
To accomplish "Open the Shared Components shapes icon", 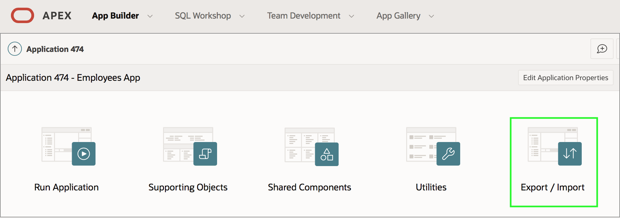I will [x=327, y=154].
